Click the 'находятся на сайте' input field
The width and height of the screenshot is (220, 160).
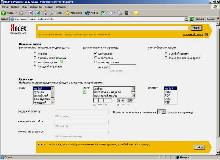(x=82, y=122)
